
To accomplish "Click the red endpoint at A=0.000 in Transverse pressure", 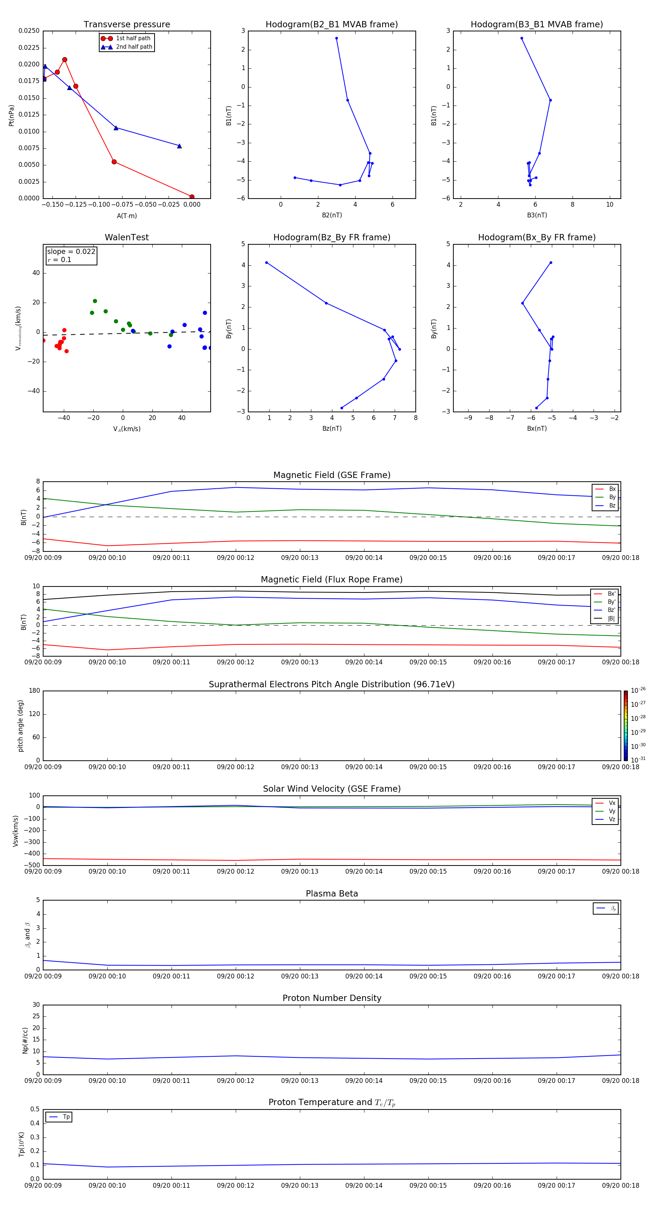I will click(x=192, y=197).
